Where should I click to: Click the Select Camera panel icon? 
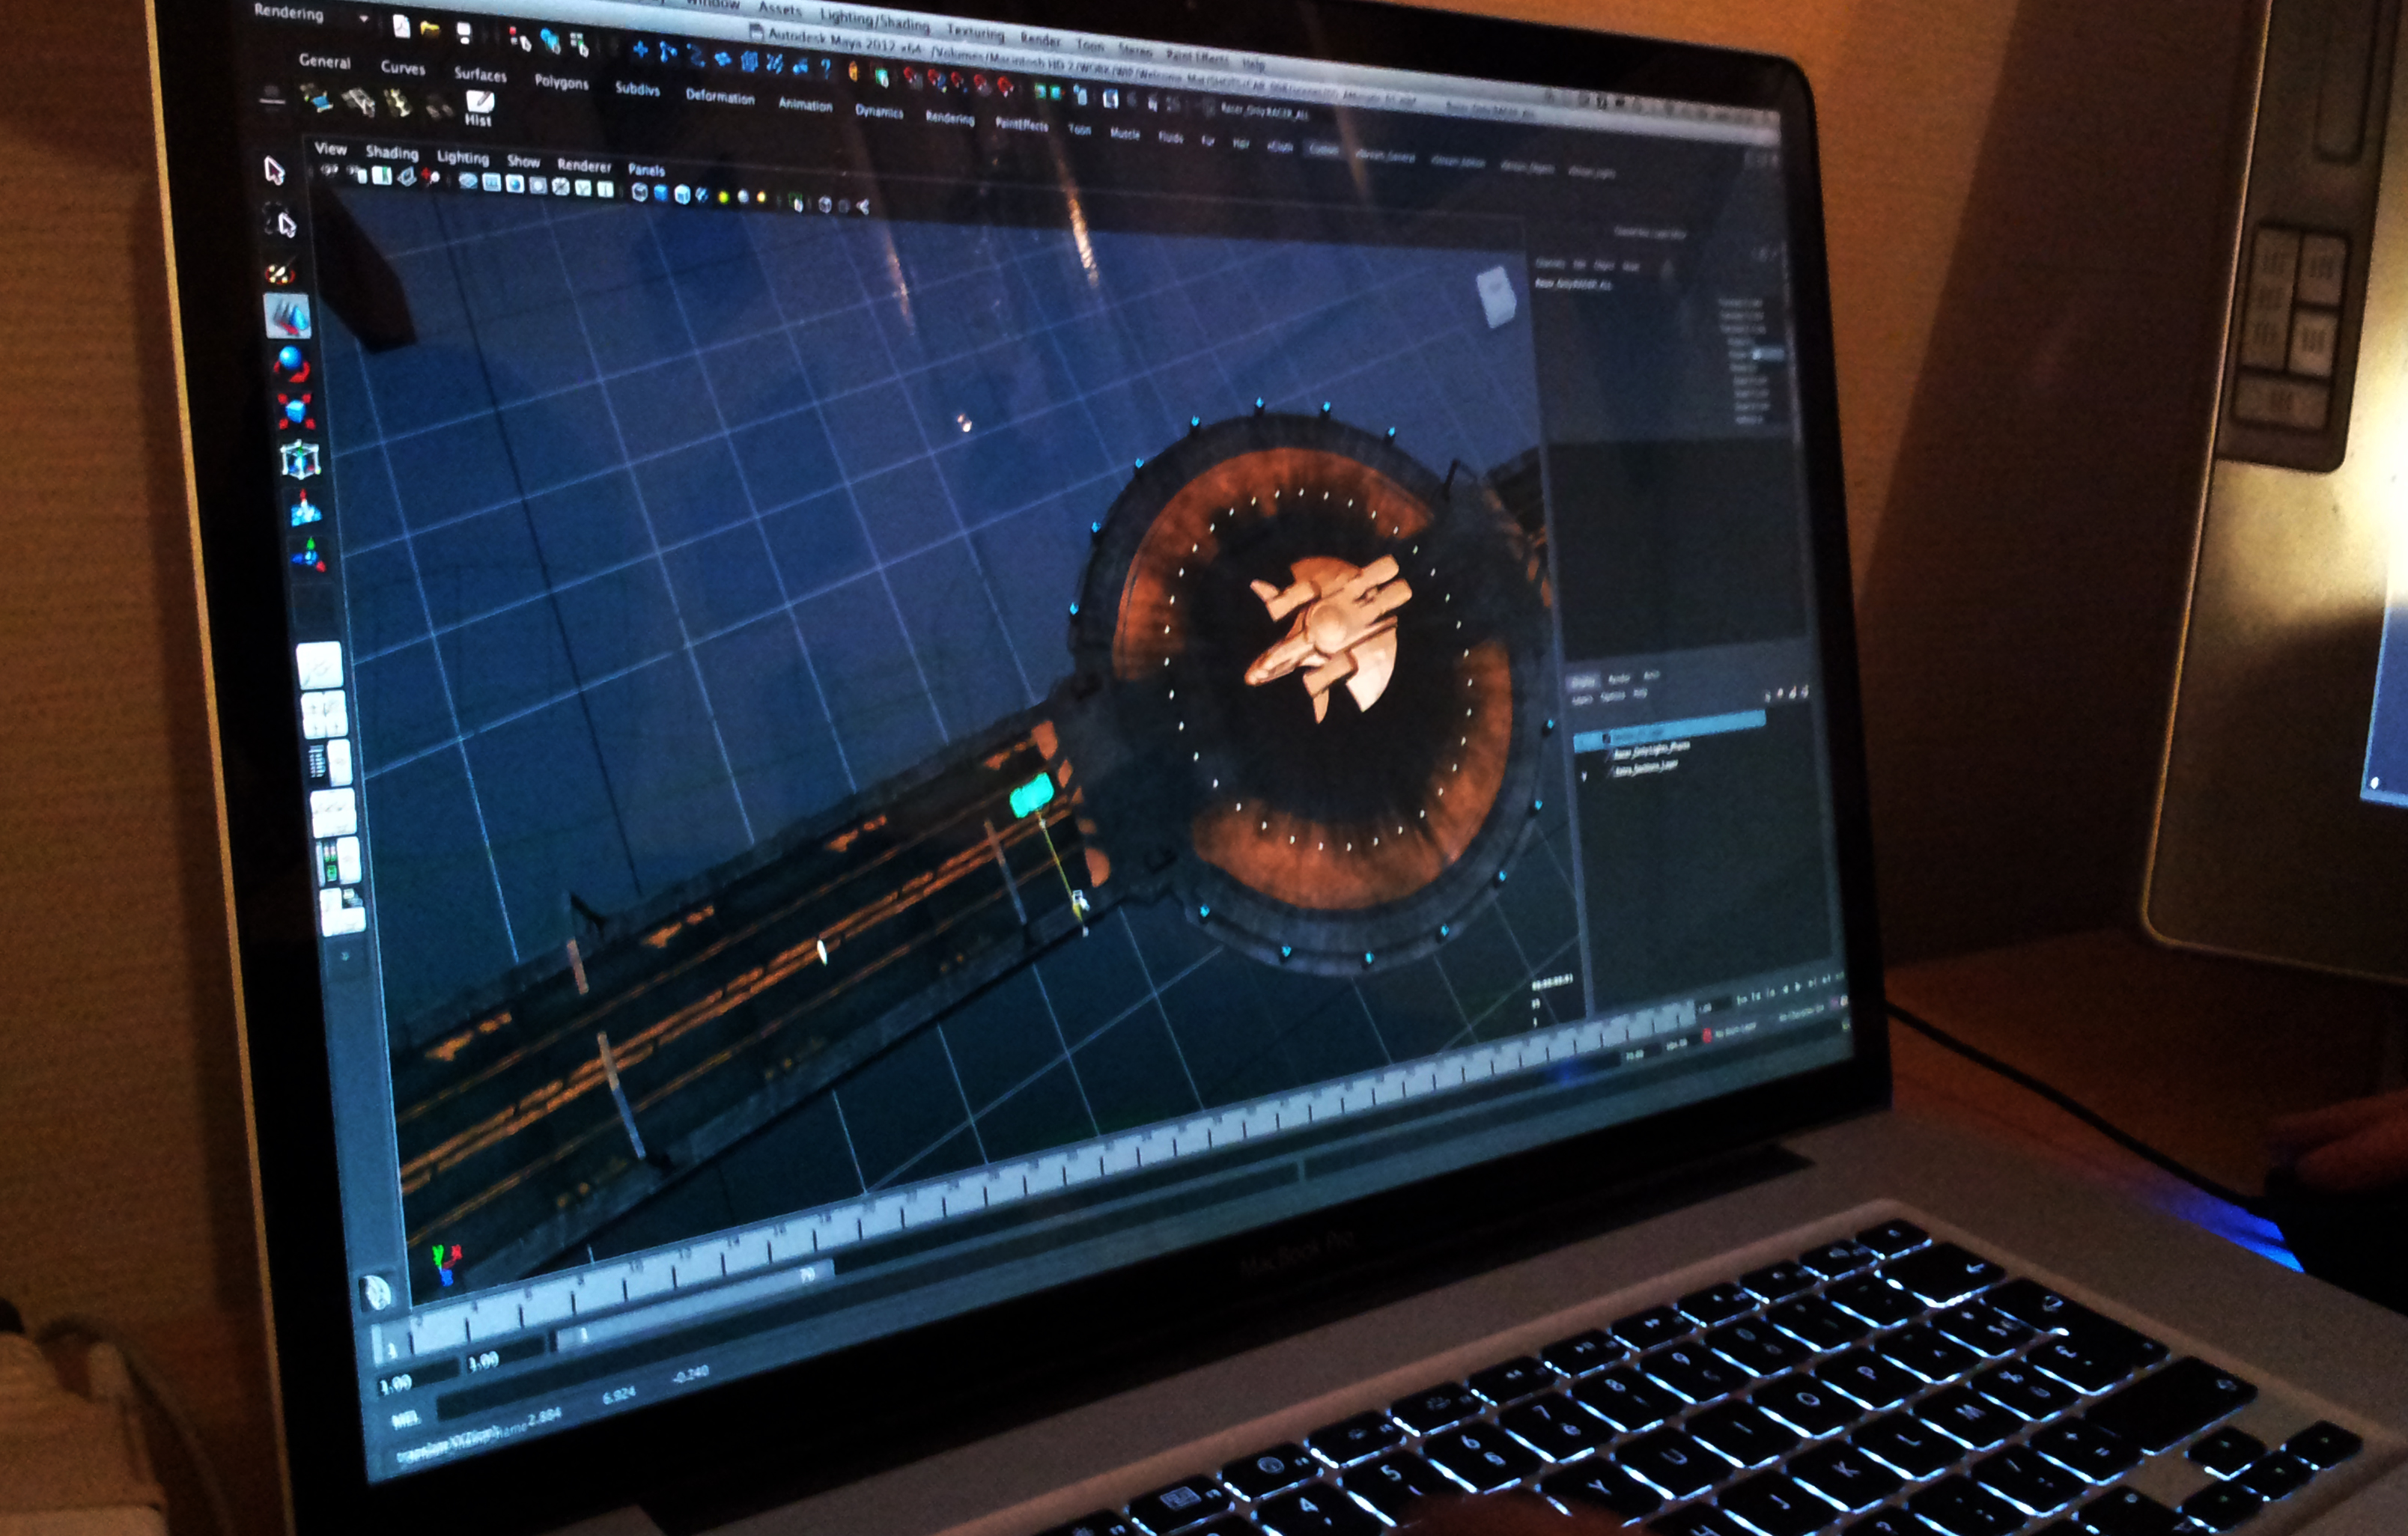coord(329,171)
